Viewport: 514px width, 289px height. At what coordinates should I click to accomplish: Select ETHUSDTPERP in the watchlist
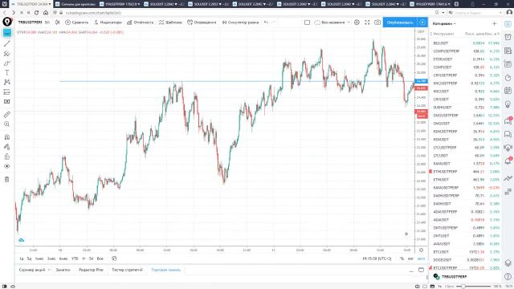(466, 172)
